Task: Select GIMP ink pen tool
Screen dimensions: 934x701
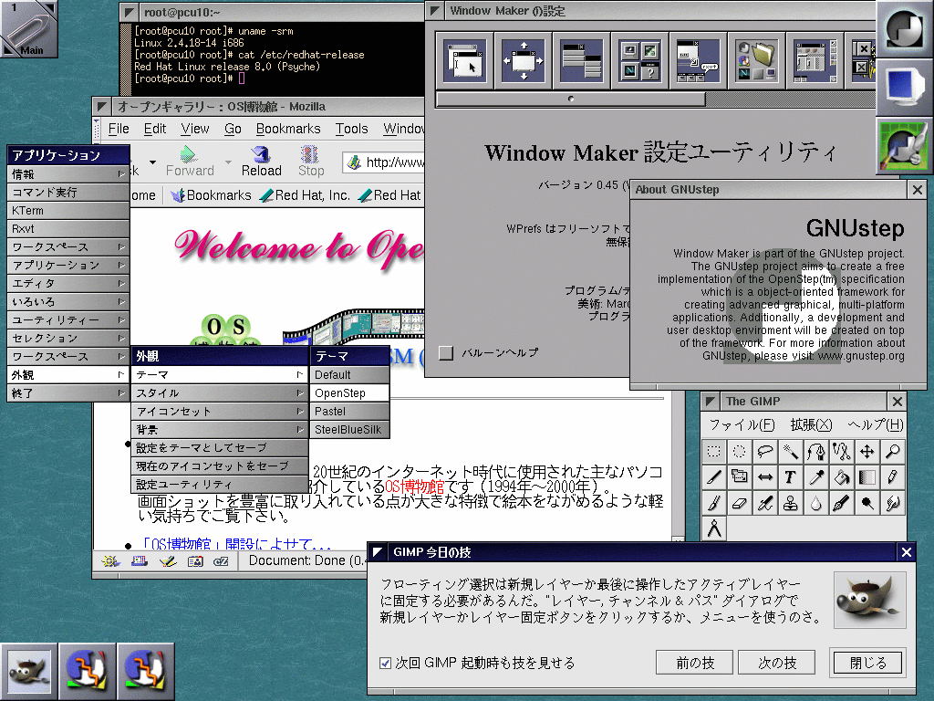Action: pos(842,503)
